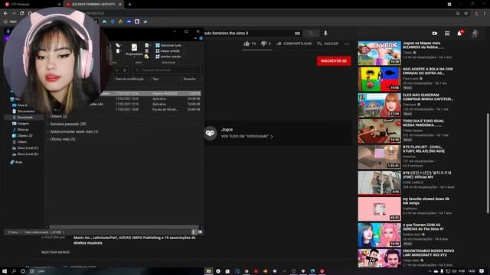Sort files by Tamanho column header

click(x=189, y=79)
